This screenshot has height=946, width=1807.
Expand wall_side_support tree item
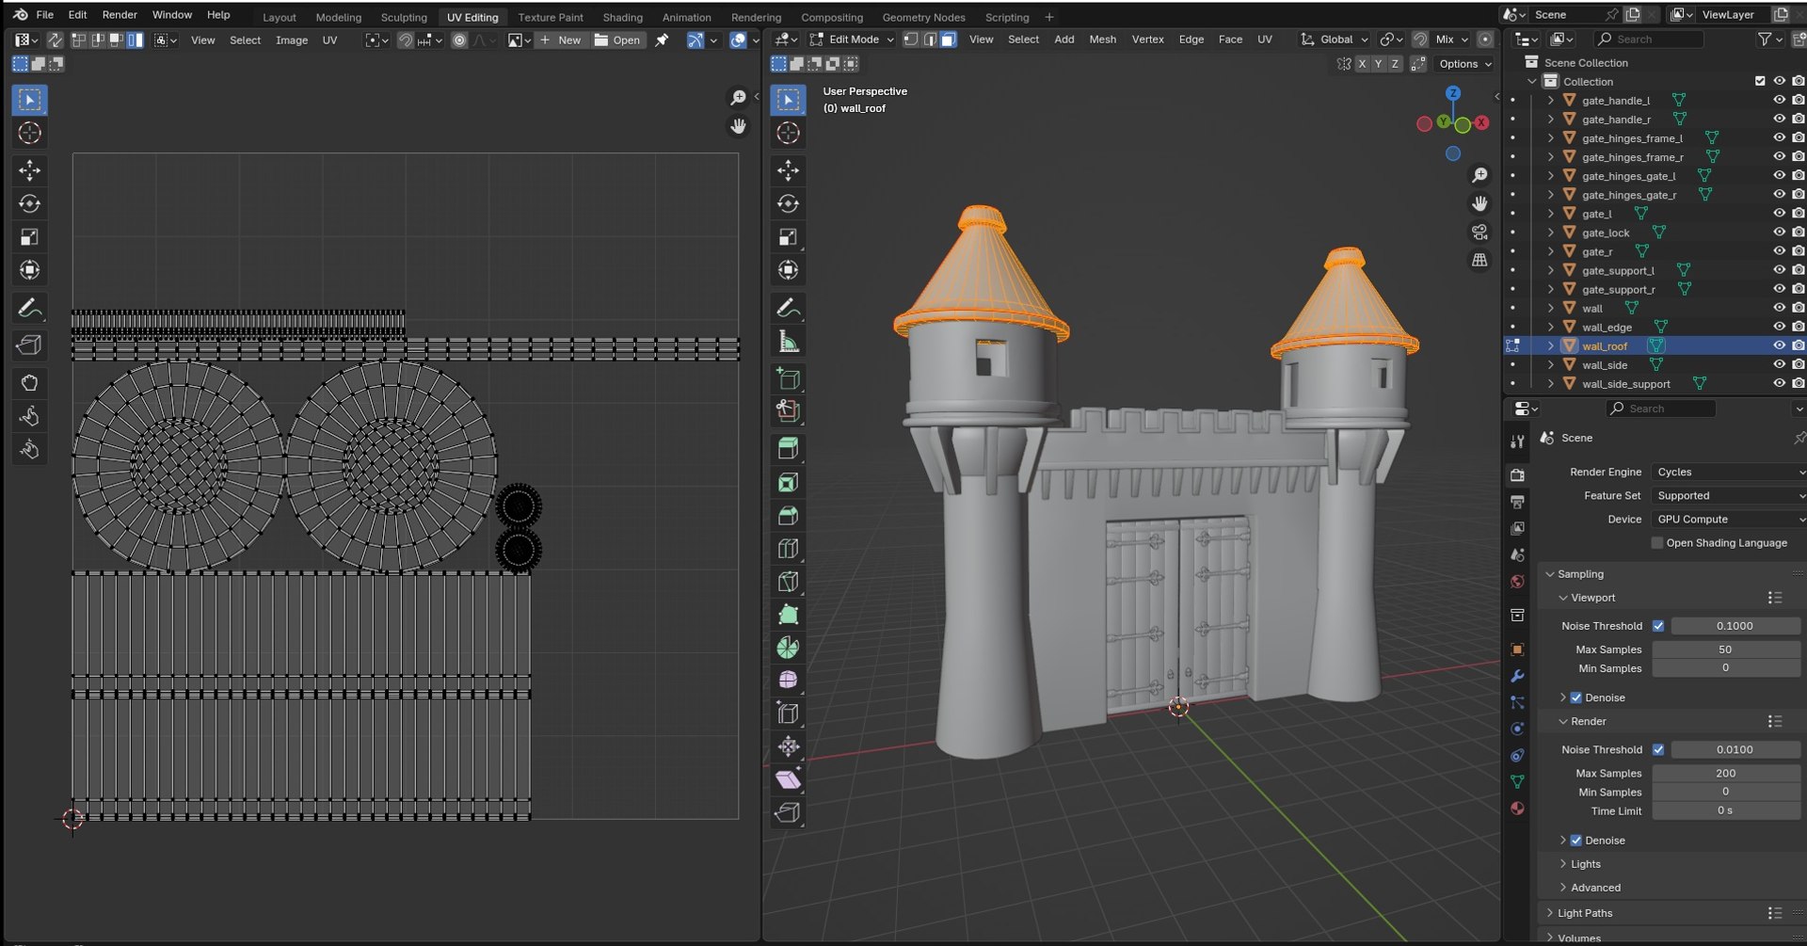click(x=1550, y=384)
